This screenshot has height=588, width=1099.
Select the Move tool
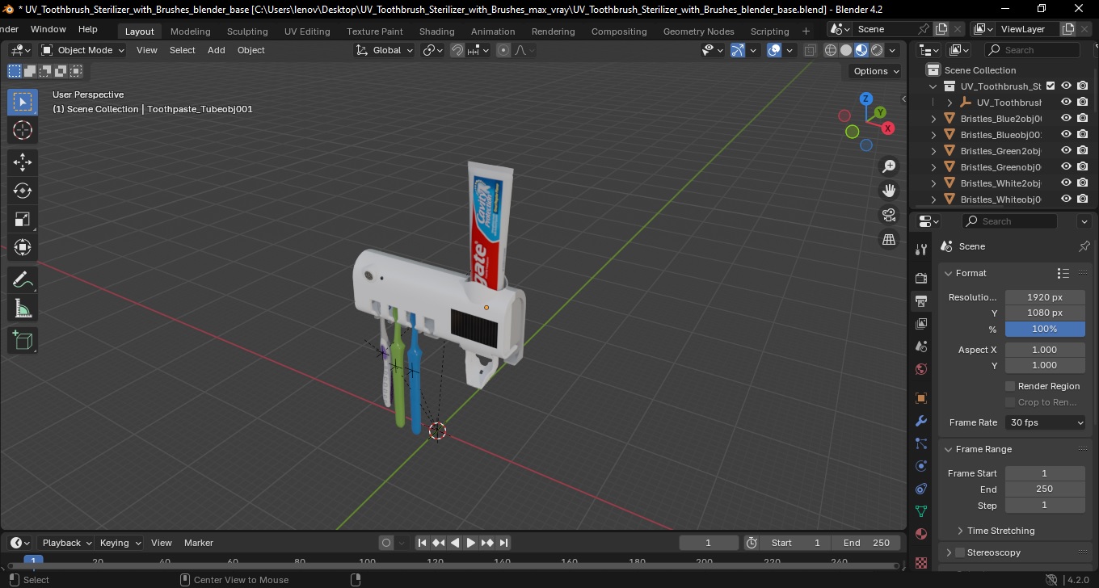(23, 162)
